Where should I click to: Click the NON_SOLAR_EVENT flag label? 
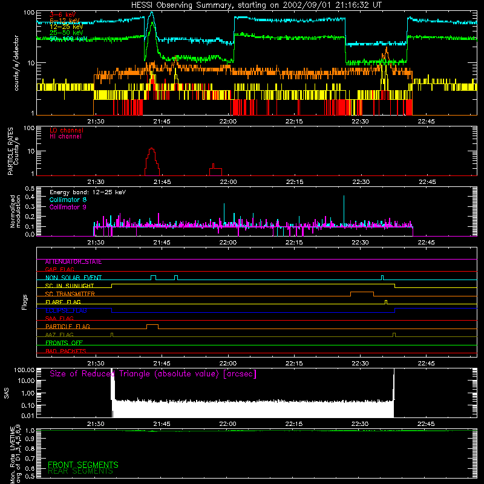point(73,278)
